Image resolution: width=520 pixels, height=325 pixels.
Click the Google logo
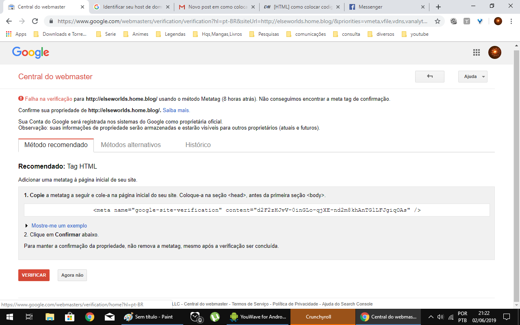pyautogui.click(x=30, y=52)
